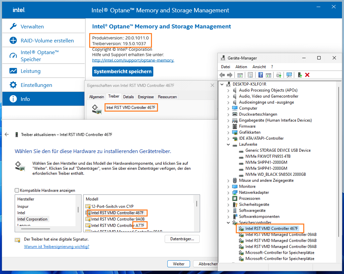Viewport: 344px width, 274px height.
Task: Select NVMe WD_BLACK SN850X 2000GB drive
Action: pyautogui.click(x=276, y=174)
